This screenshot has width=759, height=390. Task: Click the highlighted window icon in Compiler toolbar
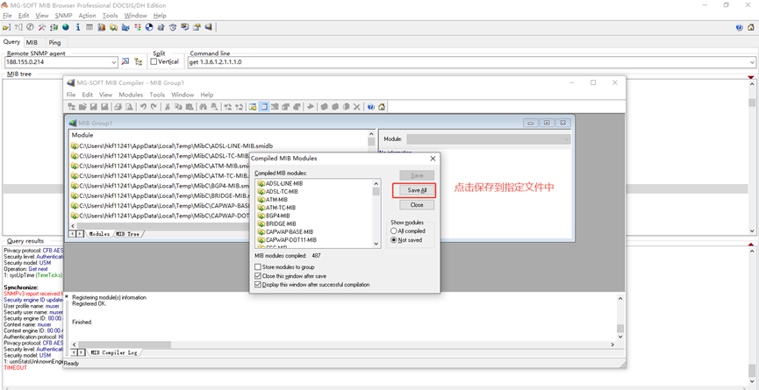click(x=264, y=107)
